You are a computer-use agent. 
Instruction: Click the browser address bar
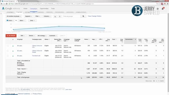[x=82, y=4]
